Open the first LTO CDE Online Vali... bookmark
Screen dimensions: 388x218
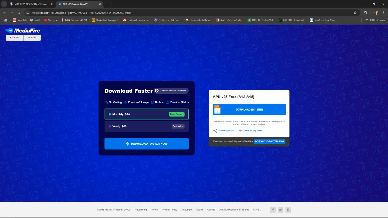[261, 20]
